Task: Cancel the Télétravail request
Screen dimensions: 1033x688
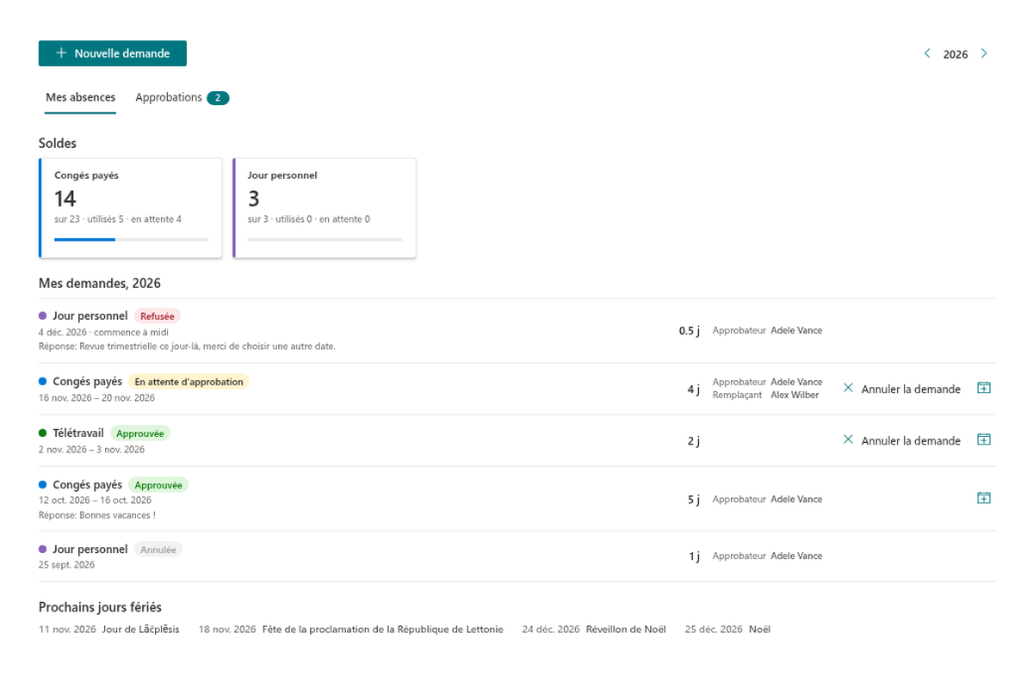Action: click(x=901, y=440)
